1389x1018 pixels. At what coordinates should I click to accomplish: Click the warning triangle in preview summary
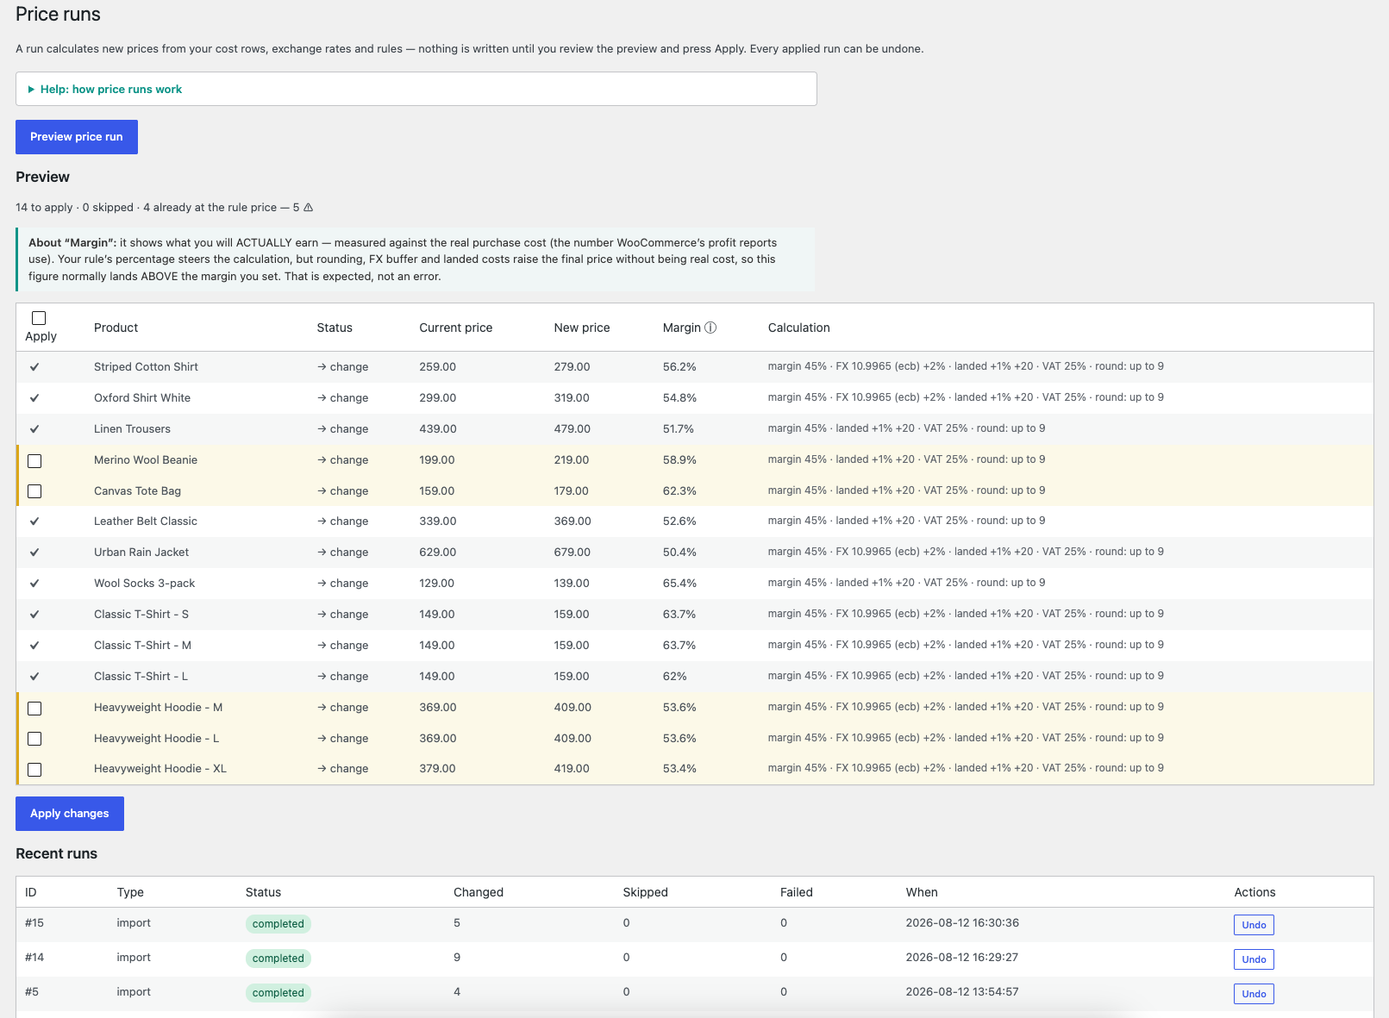[309, 208]
